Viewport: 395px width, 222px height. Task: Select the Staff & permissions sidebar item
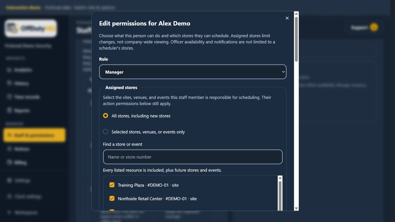pos(35,135)
